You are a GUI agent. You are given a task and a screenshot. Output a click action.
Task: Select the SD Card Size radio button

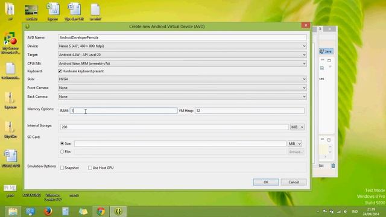pos(62,143)
